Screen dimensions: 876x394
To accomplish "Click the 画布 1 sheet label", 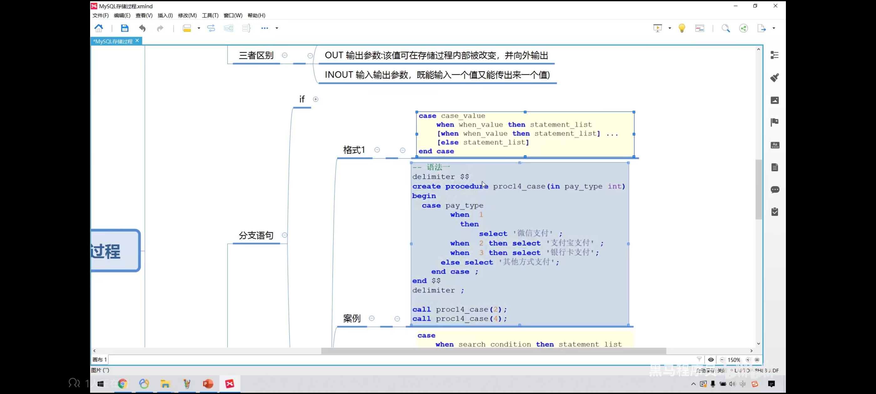I will (99, 360).
